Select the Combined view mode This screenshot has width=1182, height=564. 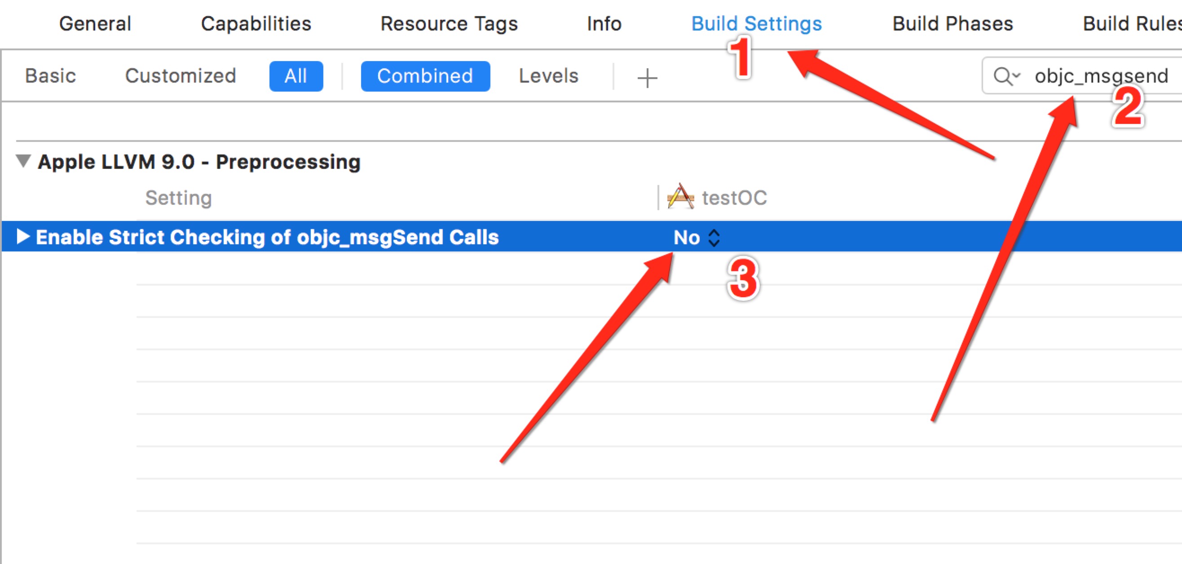coord(425,76)
